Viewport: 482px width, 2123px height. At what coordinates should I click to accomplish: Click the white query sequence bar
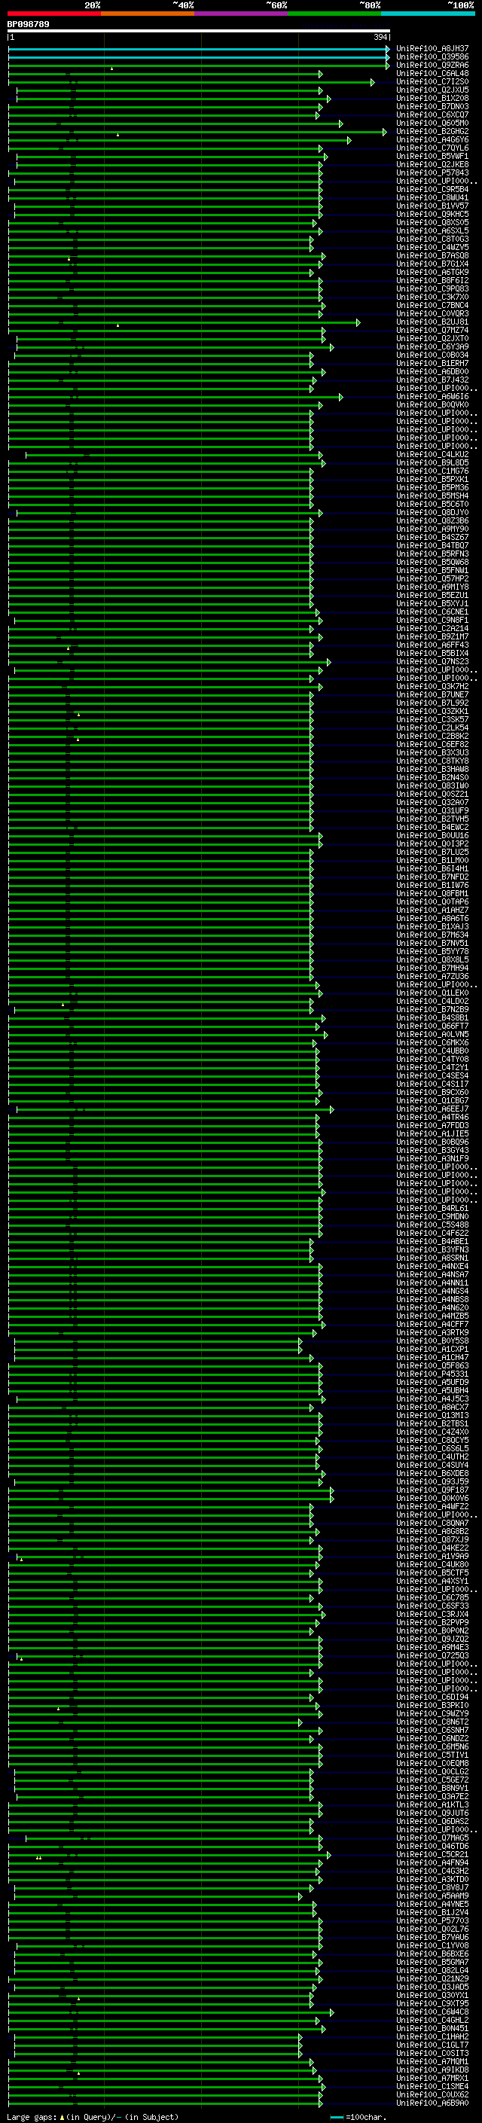(x=199, y=32)
